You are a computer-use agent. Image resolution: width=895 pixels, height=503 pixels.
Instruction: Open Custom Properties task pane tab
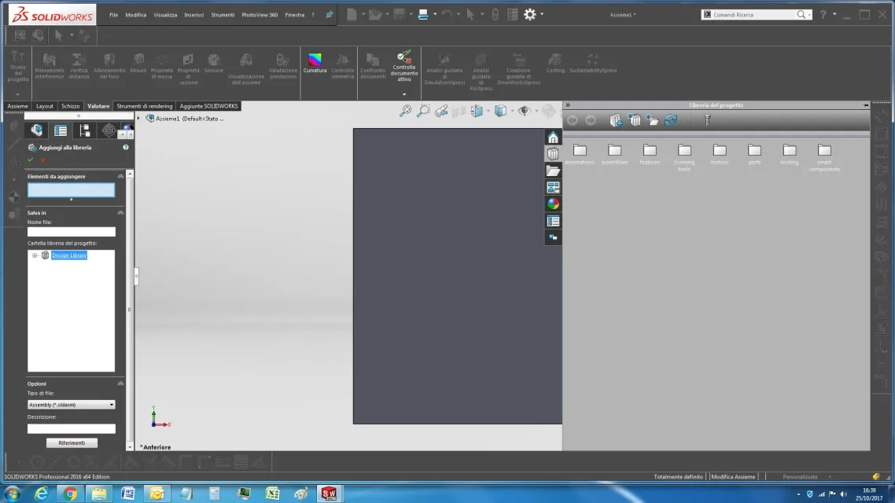click(x=553, y=221)
